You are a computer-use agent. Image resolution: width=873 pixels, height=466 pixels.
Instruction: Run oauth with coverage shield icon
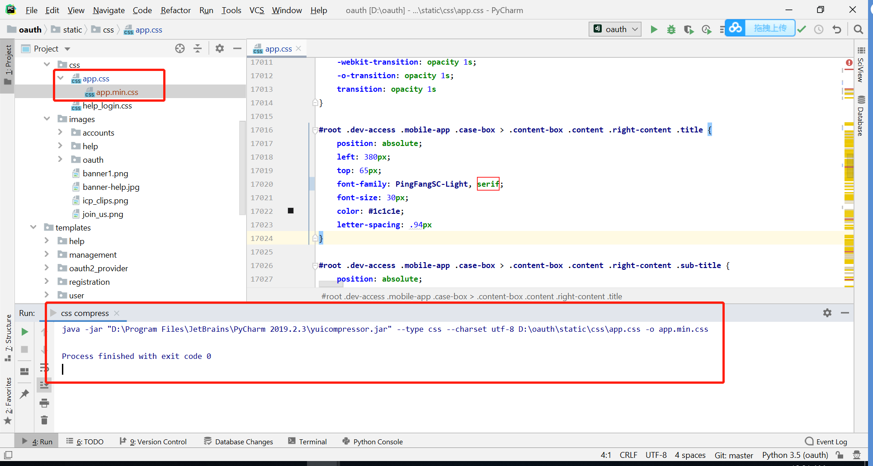click(x=689, y=29)
